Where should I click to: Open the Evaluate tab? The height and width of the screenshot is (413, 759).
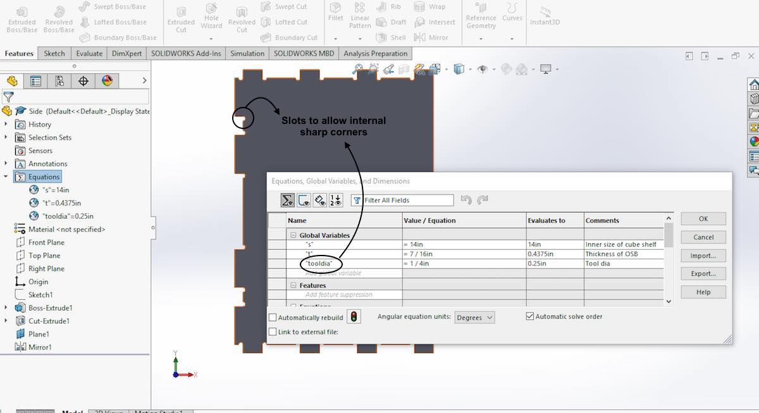coord(89,54)
